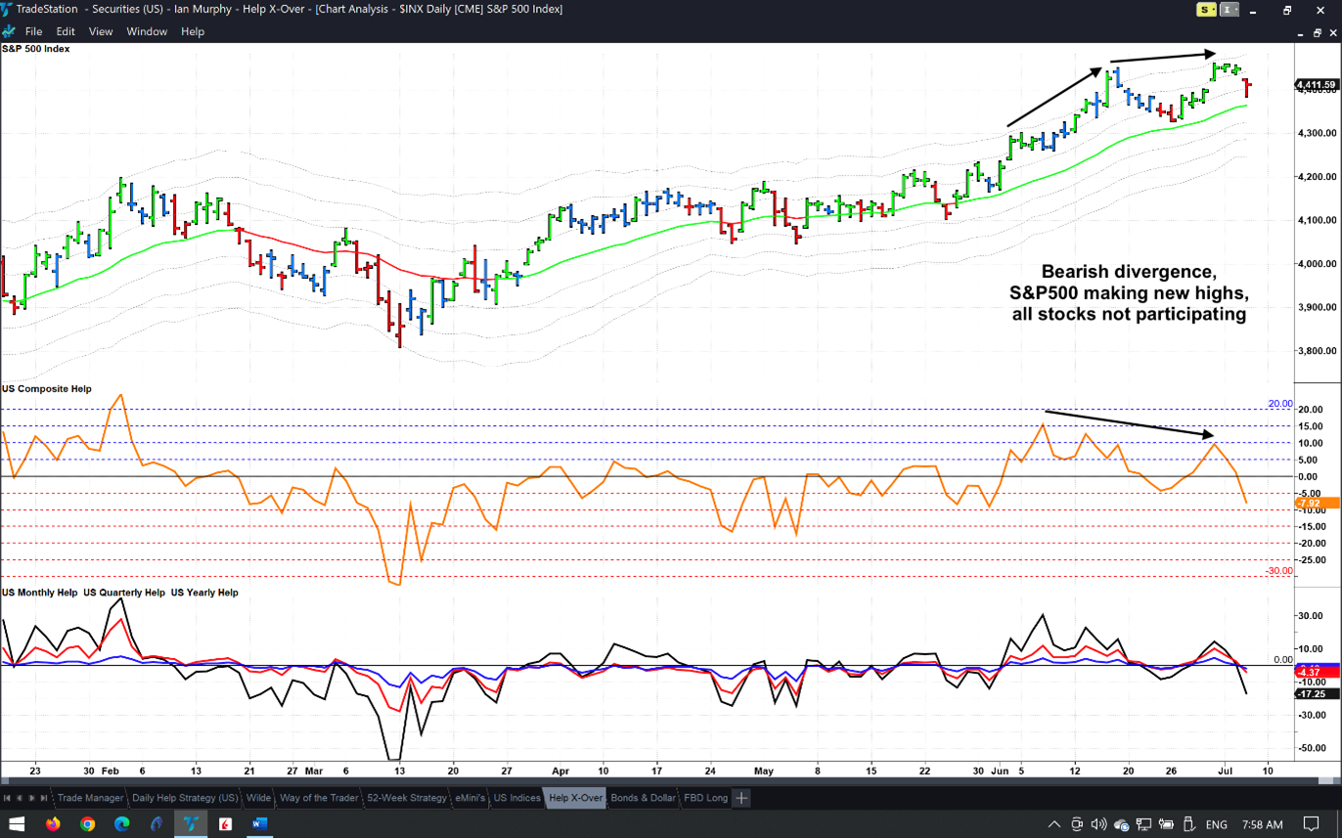Switch to the 52-Week Strategy tab
Screen dimensions: 1342x838
[407, 798]
